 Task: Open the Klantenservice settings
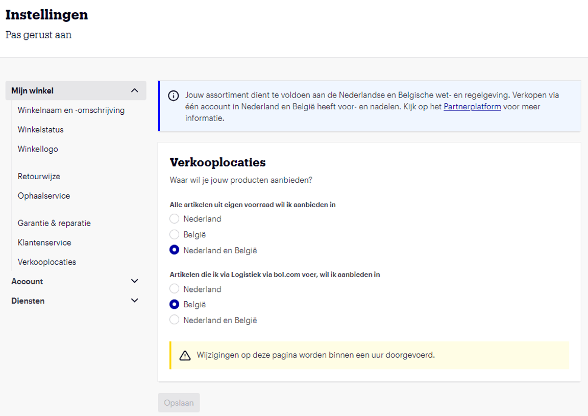(x=46, y=242)
